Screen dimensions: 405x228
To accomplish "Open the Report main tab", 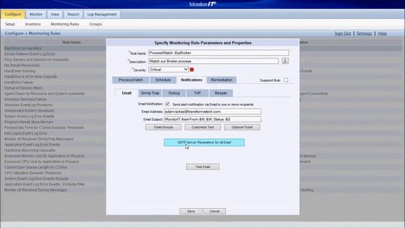I will [73, 15].
